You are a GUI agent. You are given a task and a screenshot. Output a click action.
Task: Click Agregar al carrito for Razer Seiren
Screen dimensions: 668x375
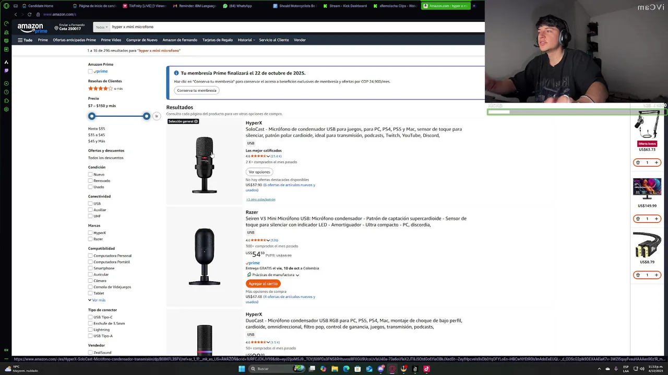263,284
